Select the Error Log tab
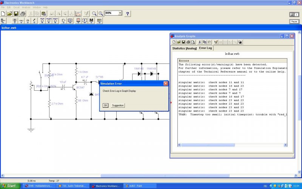 coord(205,48)
